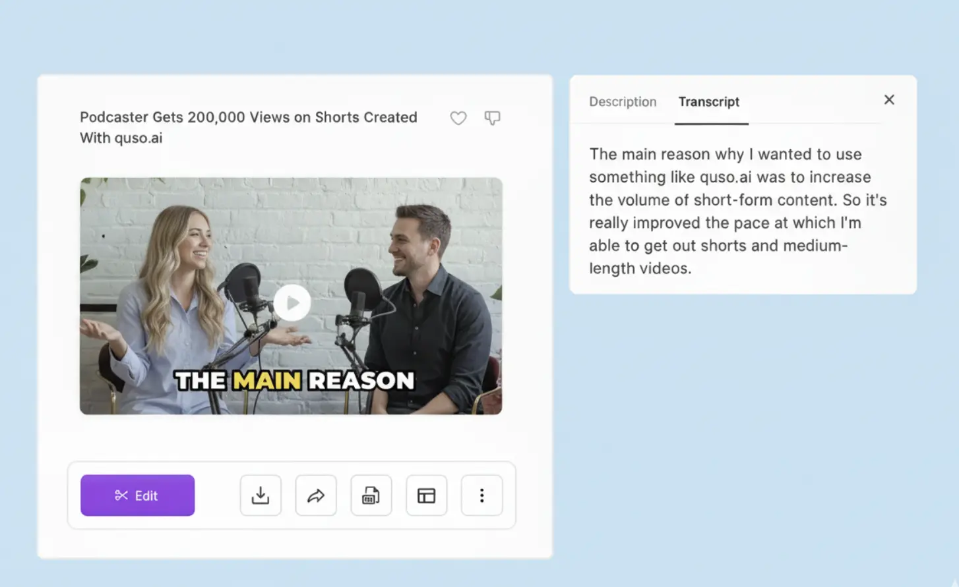Click the word quso.ai in transcript
Viewport: 959px width, 587px height.
(x=725, y=177)
